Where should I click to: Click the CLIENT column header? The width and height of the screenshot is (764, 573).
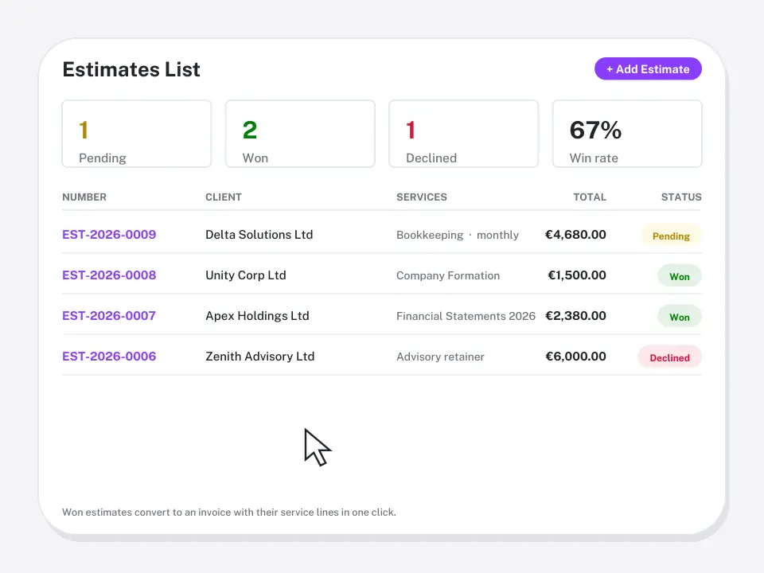(224, 197)
